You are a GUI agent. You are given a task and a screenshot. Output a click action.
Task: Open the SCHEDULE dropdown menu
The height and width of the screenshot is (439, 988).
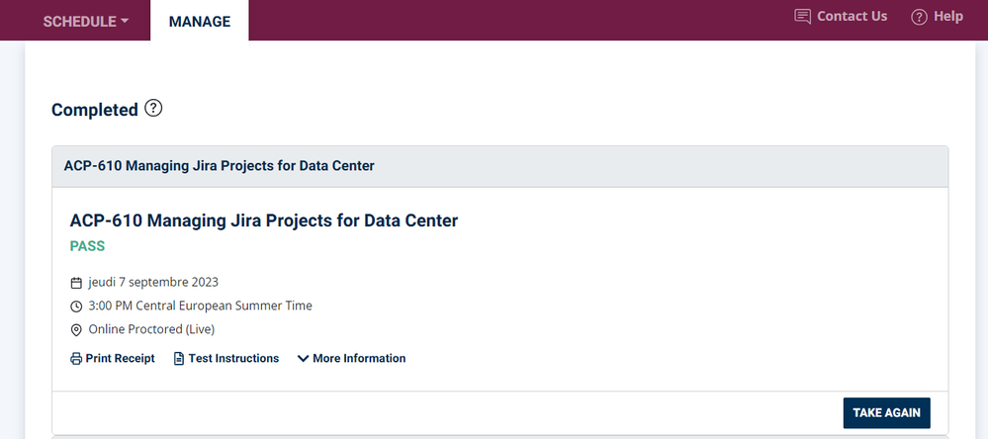click(x=80, y=22)
